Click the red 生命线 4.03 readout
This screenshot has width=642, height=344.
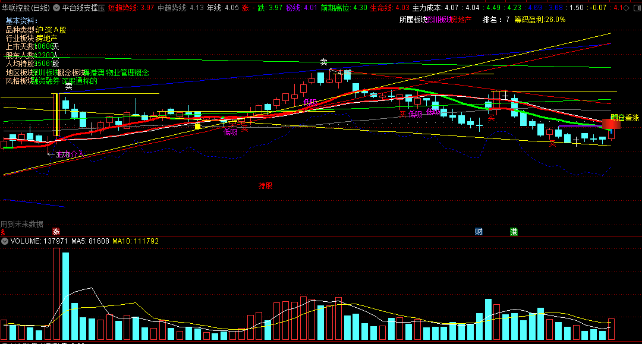coord(390,8)
